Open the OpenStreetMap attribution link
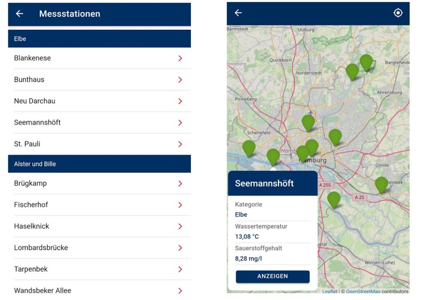The height and width of the screenshot is (300, 425). point(363,291)
